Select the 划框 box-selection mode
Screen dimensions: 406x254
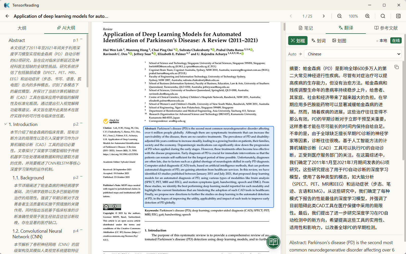[298, 41]
